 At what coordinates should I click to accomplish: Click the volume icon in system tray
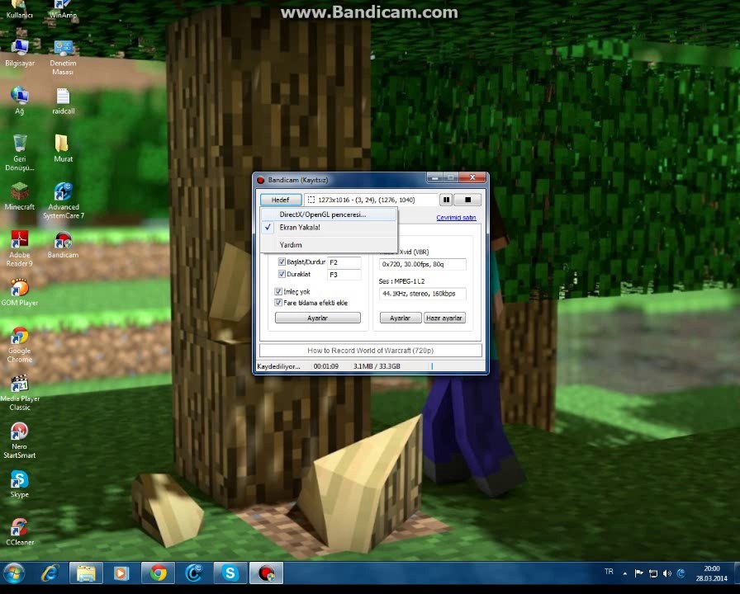coord(666,573)
